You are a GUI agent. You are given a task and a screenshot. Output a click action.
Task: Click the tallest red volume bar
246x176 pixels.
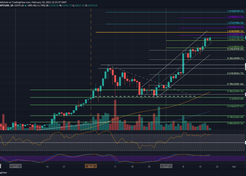pos(115,112)
